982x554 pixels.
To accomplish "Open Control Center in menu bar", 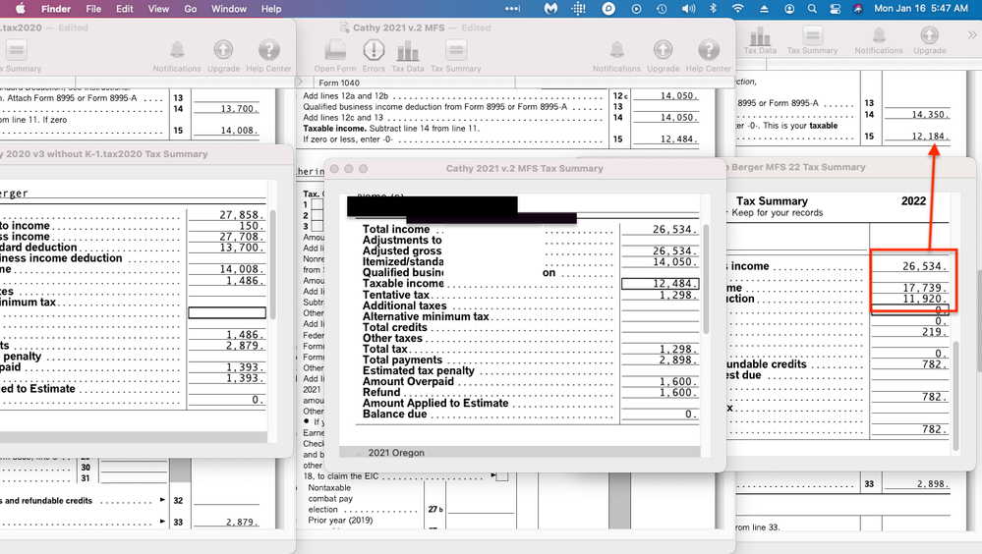I will [x=836, y=9].
